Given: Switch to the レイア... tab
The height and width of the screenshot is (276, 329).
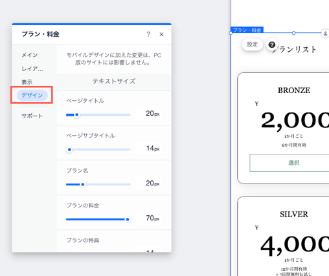Looking at the screenshot, I should point(32,69).
